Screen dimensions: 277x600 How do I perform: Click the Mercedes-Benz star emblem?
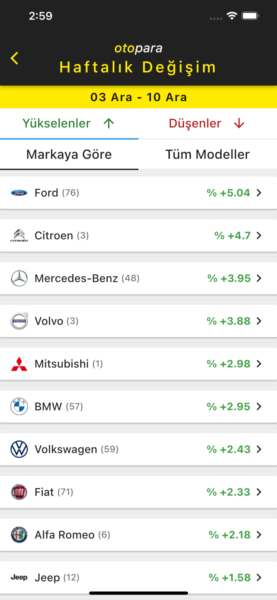pos(19,278)
